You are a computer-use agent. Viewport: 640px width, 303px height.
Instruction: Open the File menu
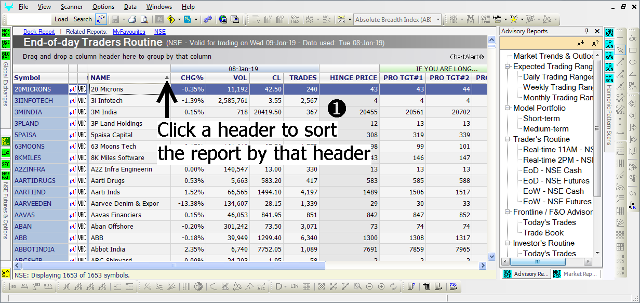coord(23,7)
